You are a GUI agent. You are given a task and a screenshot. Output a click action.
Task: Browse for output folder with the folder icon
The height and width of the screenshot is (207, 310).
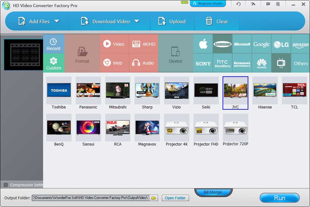tap(154, 198)
